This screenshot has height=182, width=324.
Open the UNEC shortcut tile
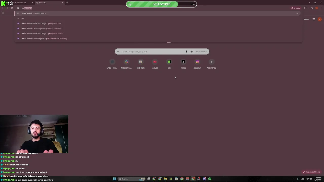click(x=112, y=64)
